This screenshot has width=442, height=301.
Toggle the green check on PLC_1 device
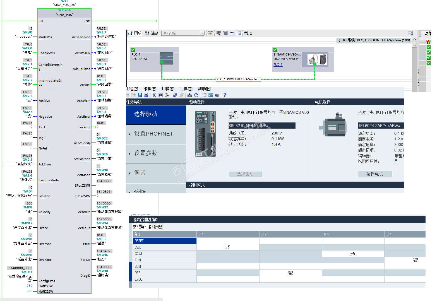[133, 50]
